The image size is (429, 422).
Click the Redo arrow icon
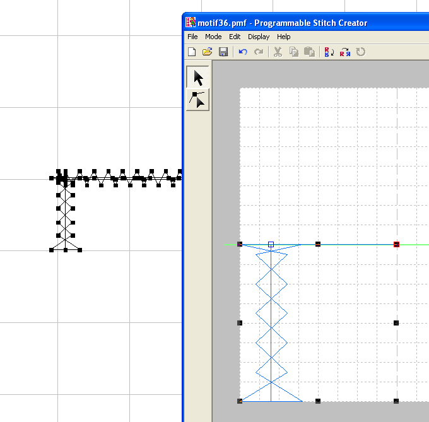tap(259, 52)
